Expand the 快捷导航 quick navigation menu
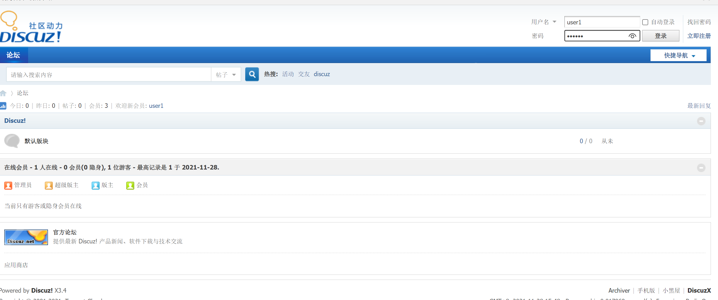718x300 pixels. pyautogui.click(x=678, y=55)
